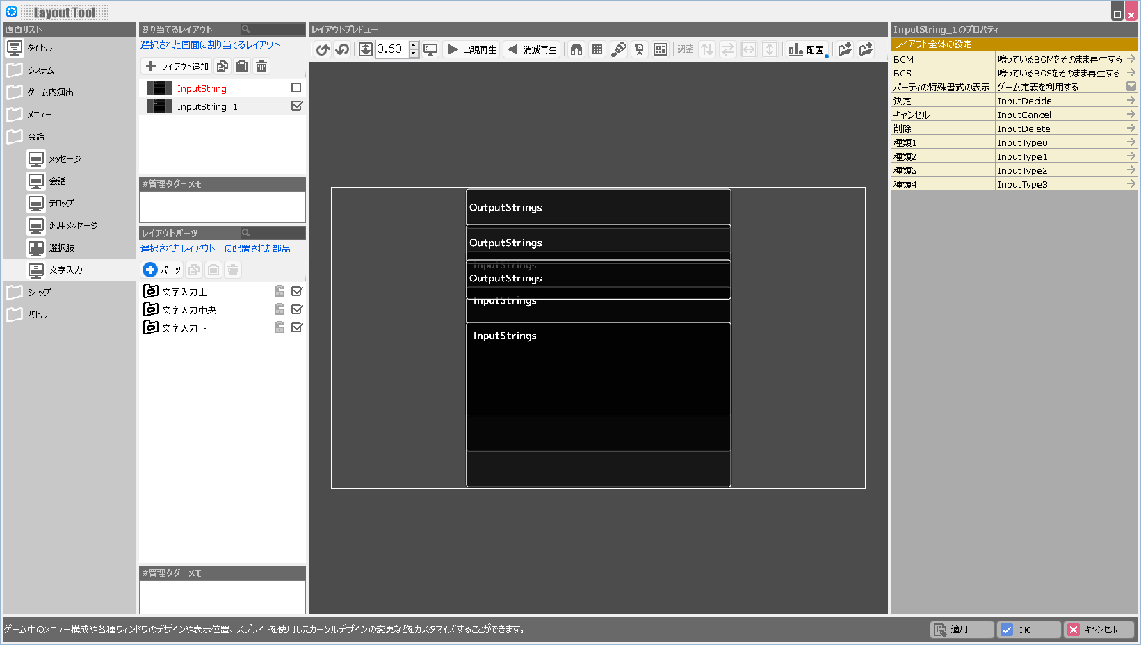1141x645 pixels.
Task: Click the 適用 apply button
Action: click(x=962, y=630)
